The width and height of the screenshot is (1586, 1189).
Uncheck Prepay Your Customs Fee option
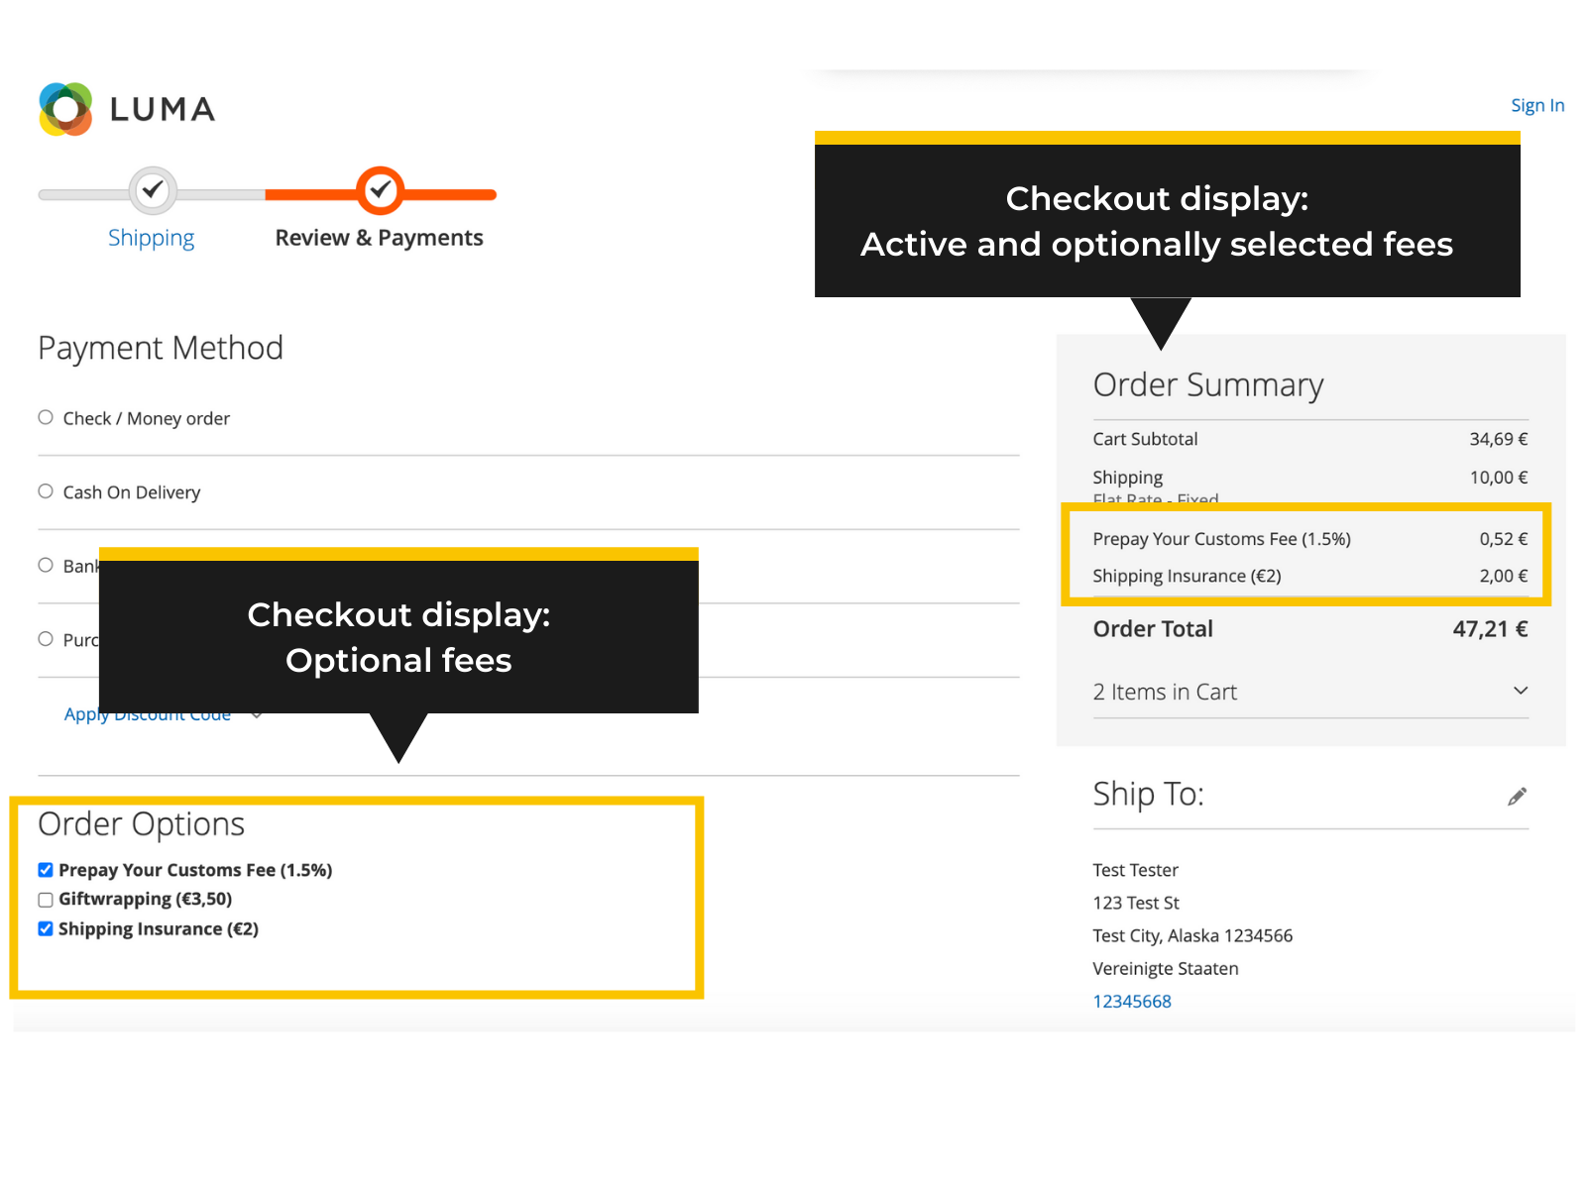click(x=46, y=870)
